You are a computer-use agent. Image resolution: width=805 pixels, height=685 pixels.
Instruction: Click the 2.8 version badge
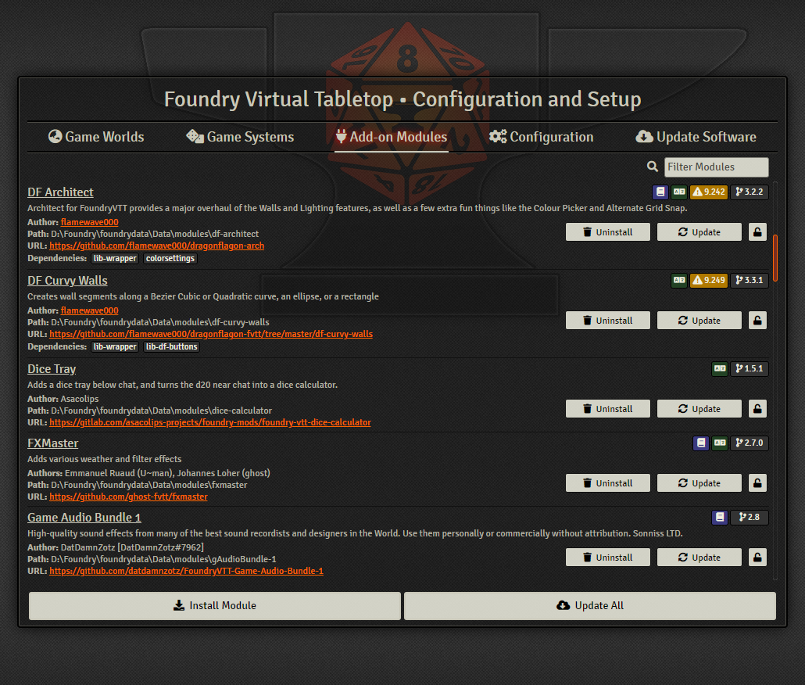click(749, 517)
